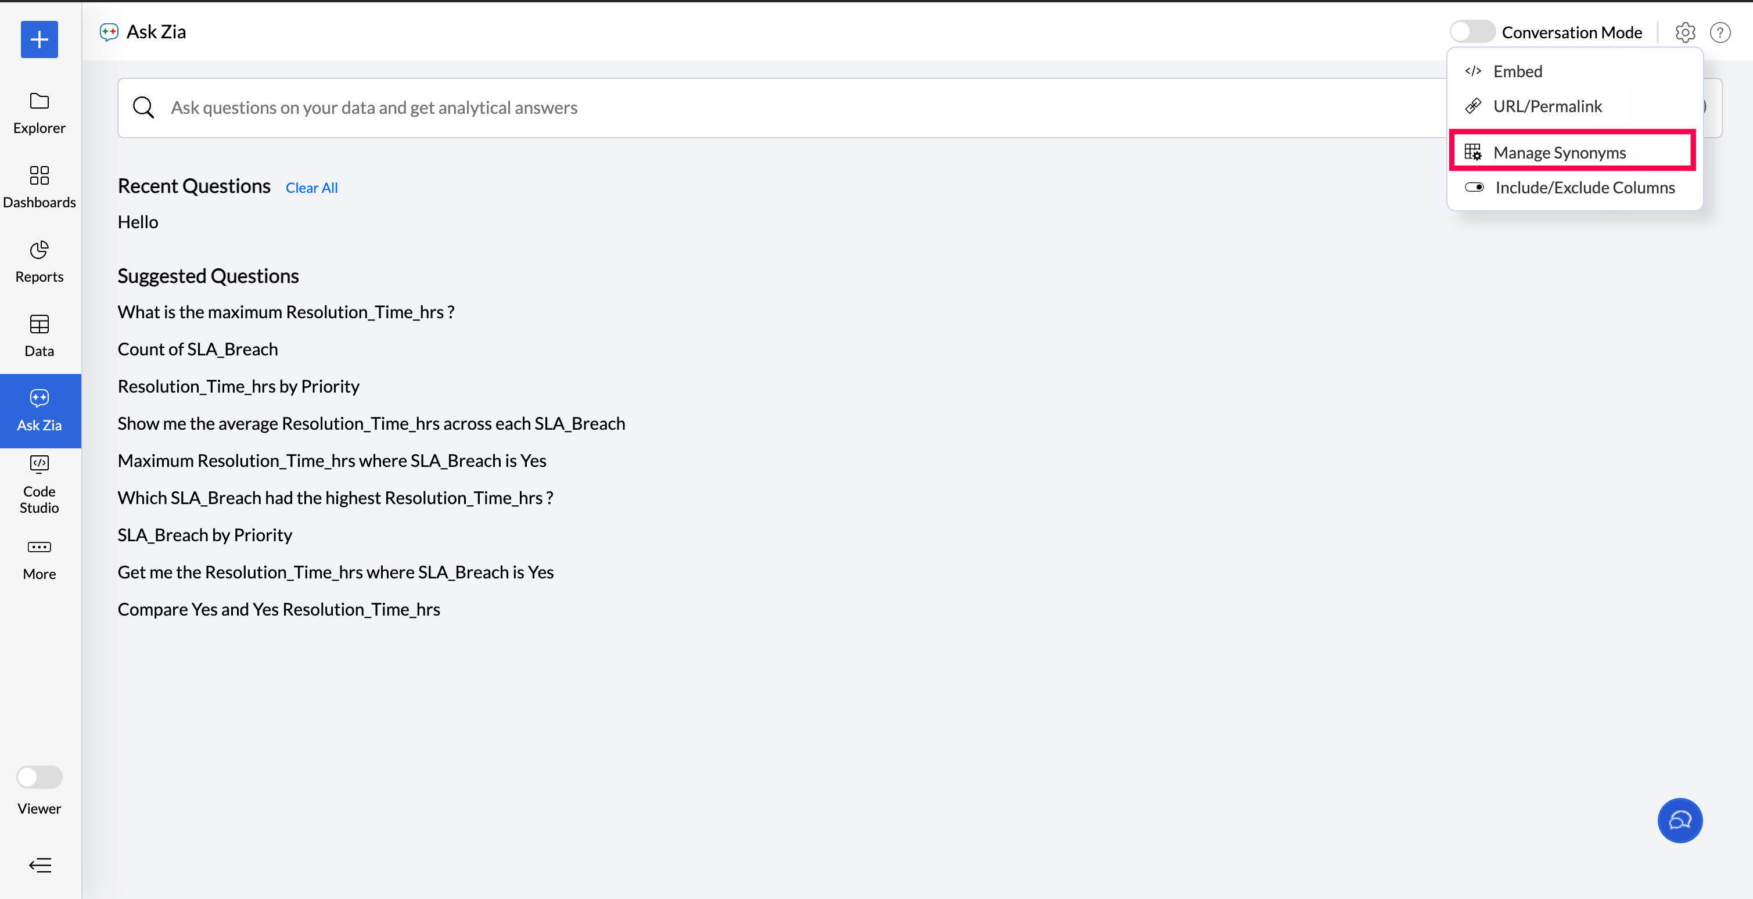Collapse the left sidebar panel

click(39, 865)
